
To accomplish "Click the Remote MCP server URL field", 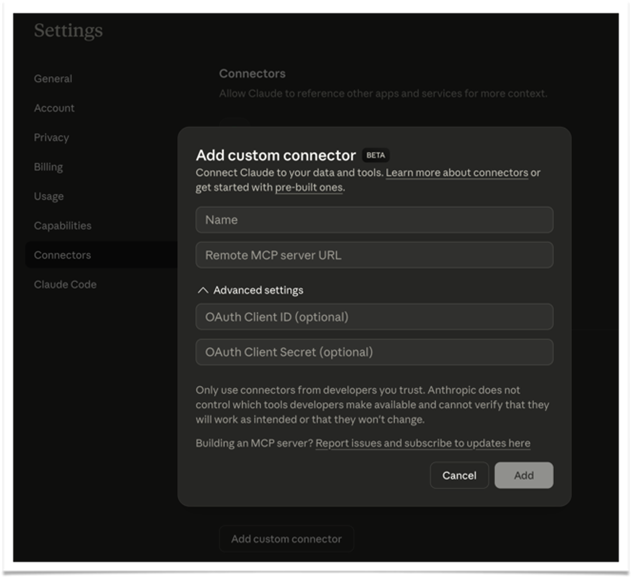I will tap(374, 255).
